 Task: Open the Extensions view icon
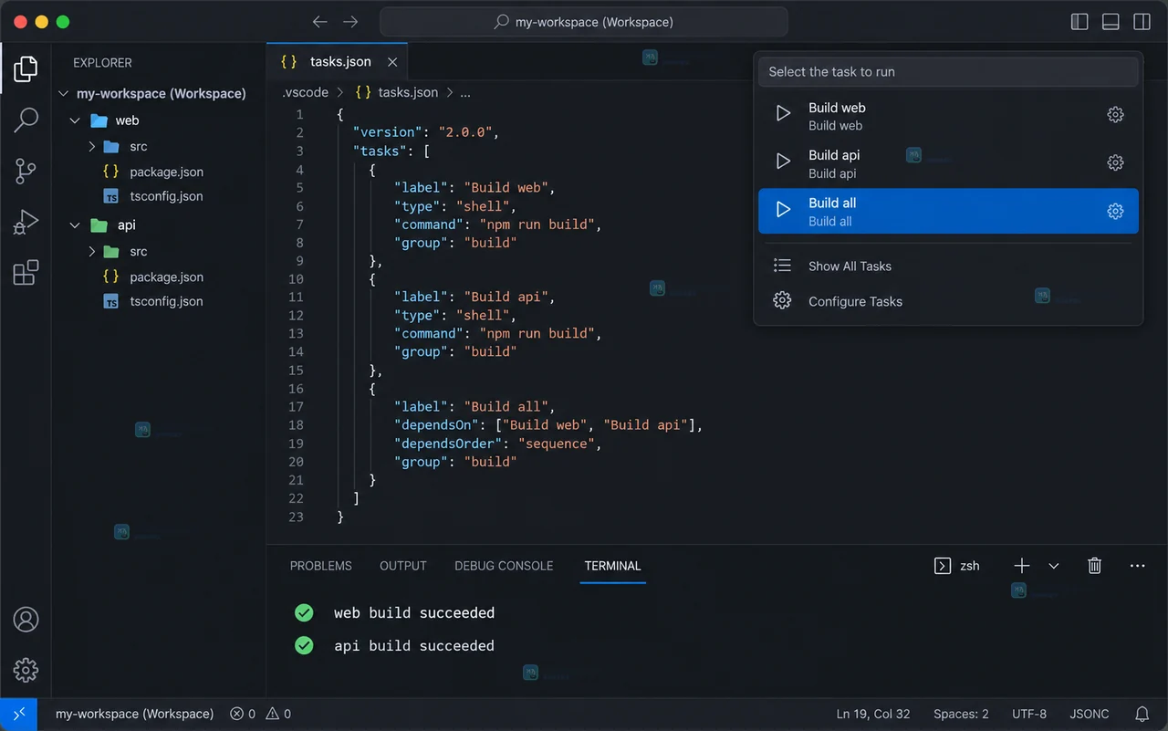26,272
